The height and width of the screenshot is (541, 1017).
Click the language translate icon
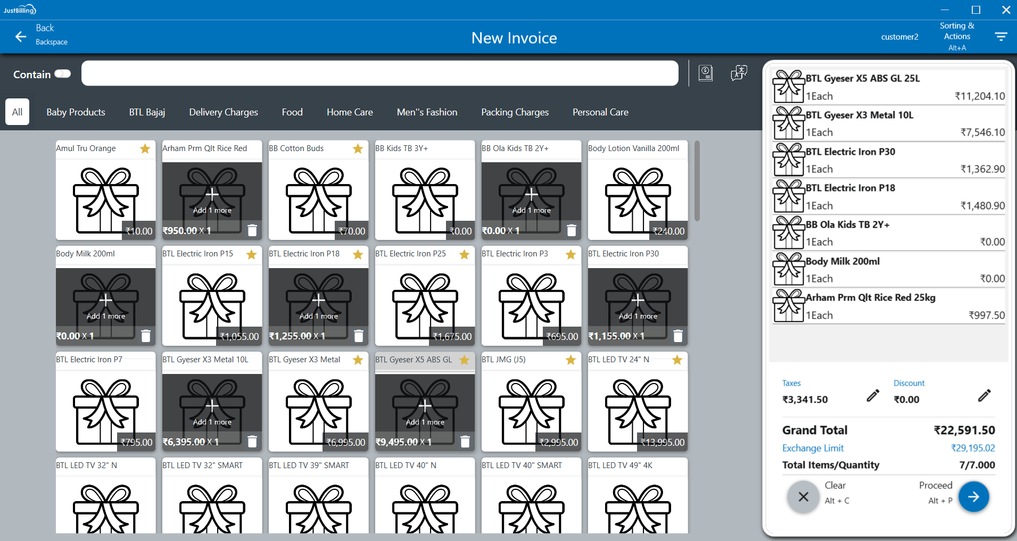(739, 73)
